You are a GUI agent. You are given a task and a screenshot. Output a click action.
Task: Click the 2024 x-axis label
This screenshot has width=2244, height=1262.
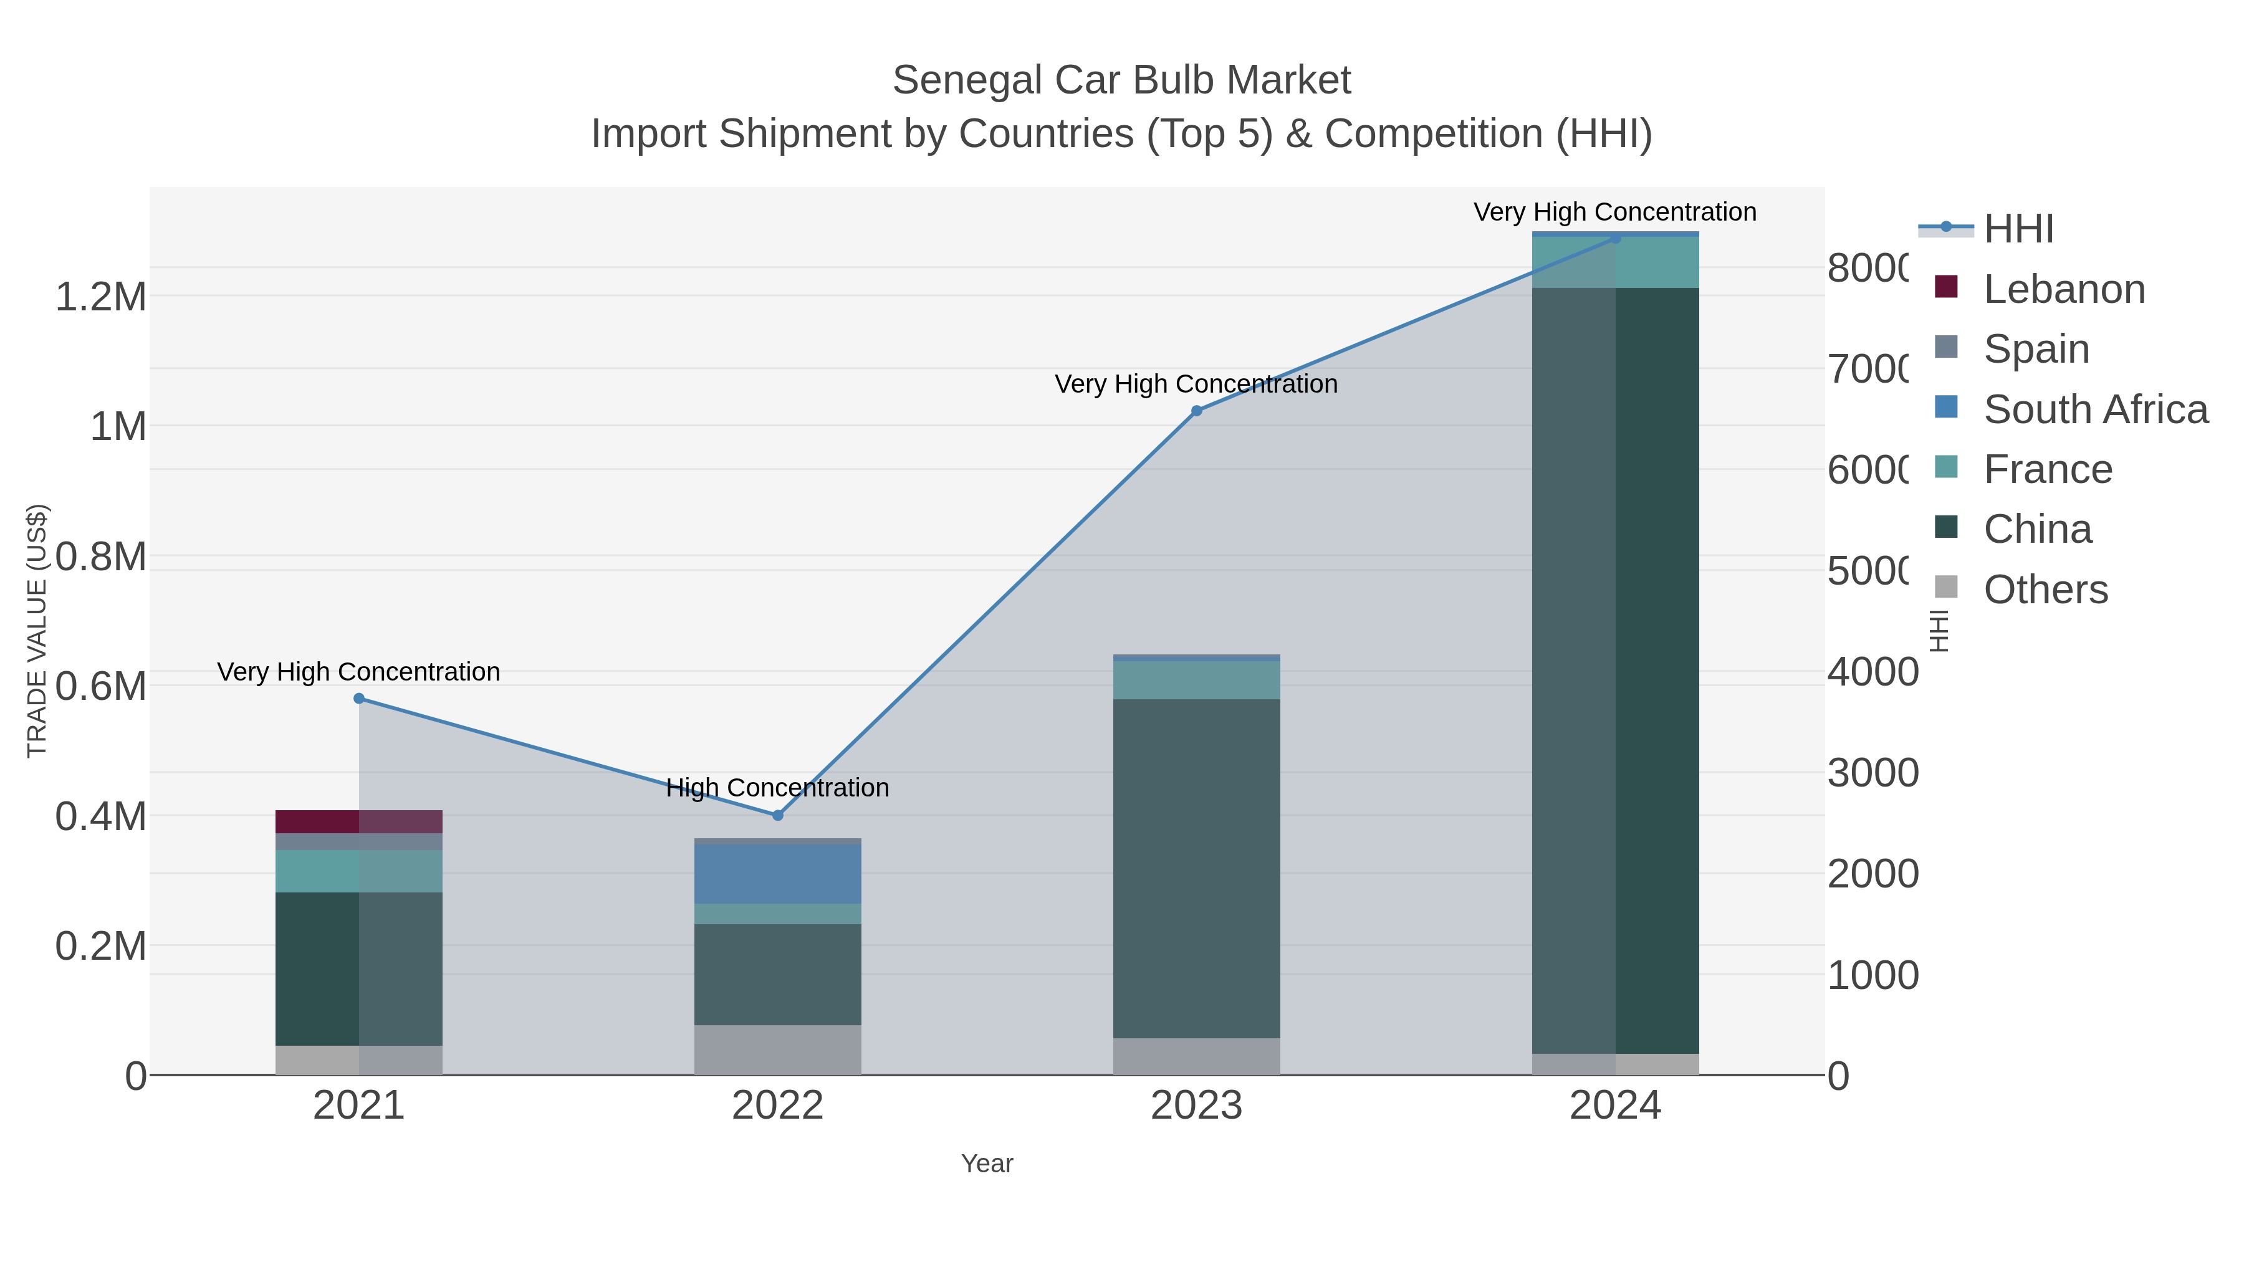[1616, 1106]
